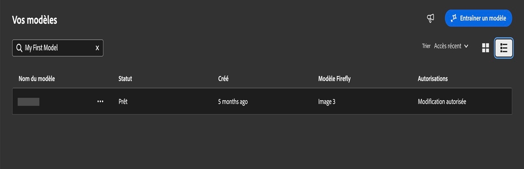
Task: Focus the My First Model search field
Action: click(x=58, y=48)
